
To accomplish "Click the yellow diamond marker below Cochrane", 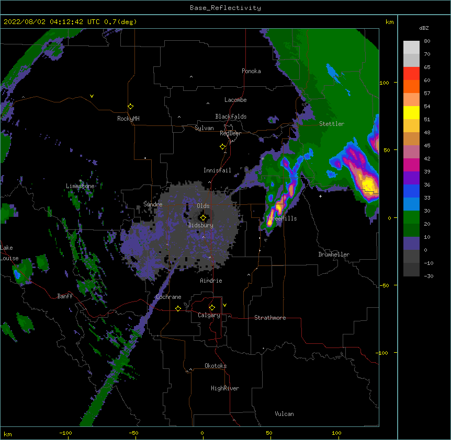I will coord(178,308).
